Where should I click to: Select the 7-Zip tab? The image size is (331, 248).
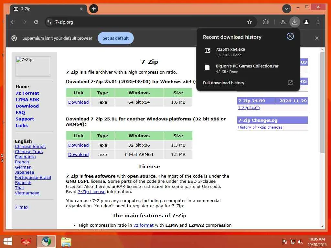point(48,9)
